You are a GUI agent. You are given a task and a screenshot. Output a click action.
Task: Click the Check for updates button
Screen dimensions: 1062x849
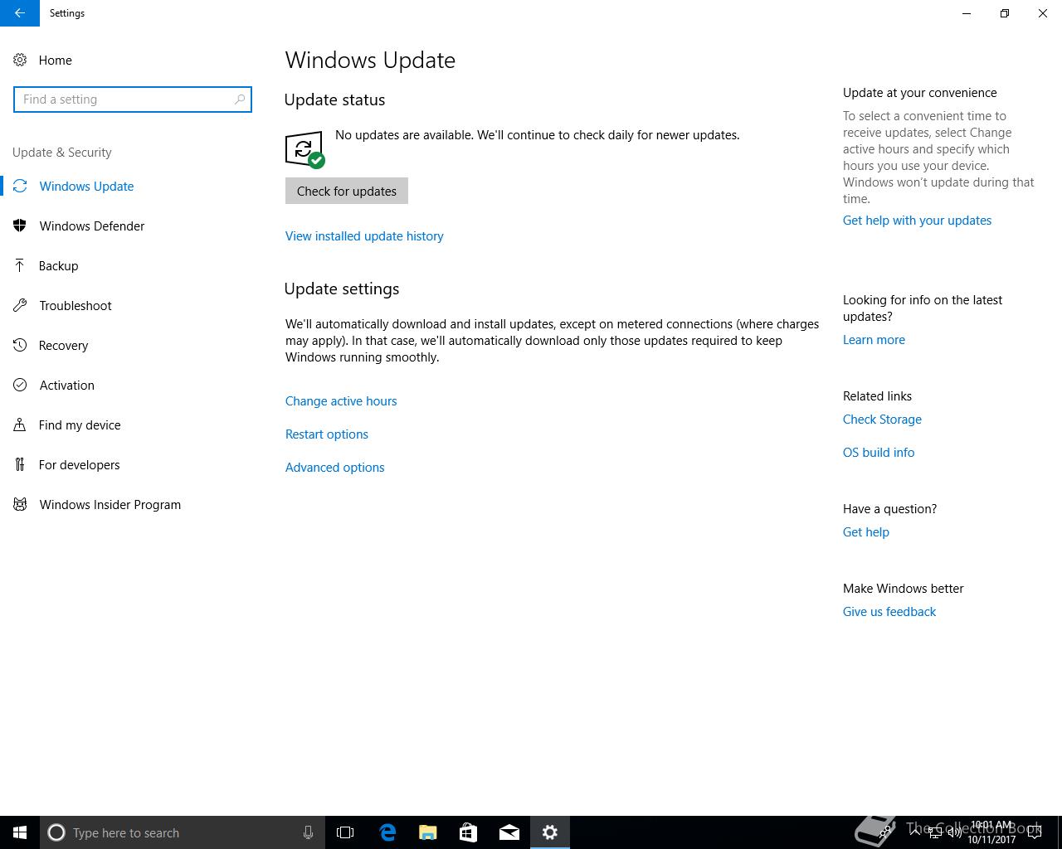[347, 191]
